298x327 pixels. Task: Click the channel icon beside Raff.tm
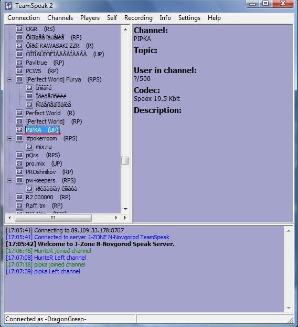click(19, 206)
